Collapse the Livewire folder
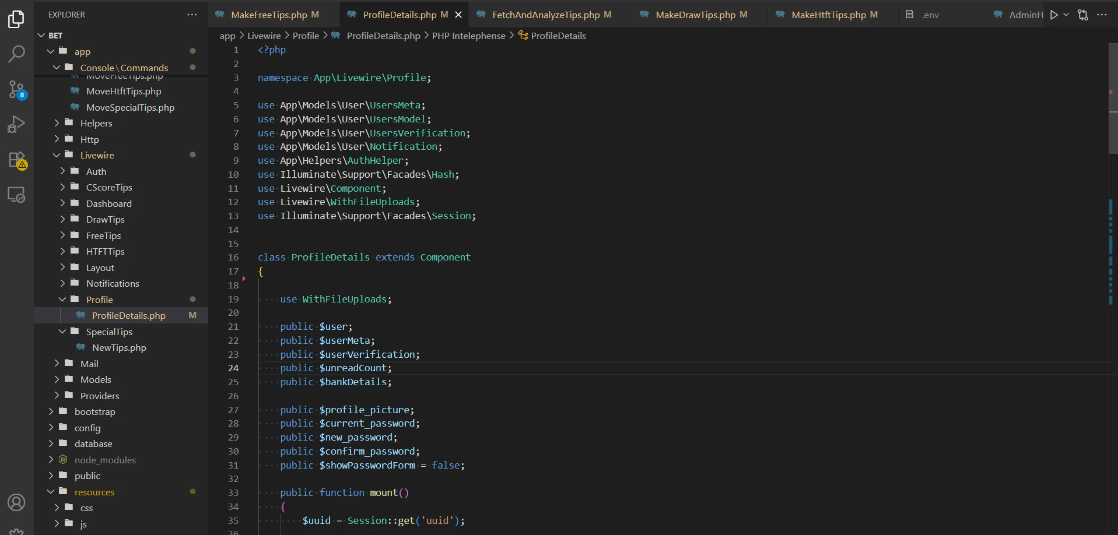 point(97,156)
